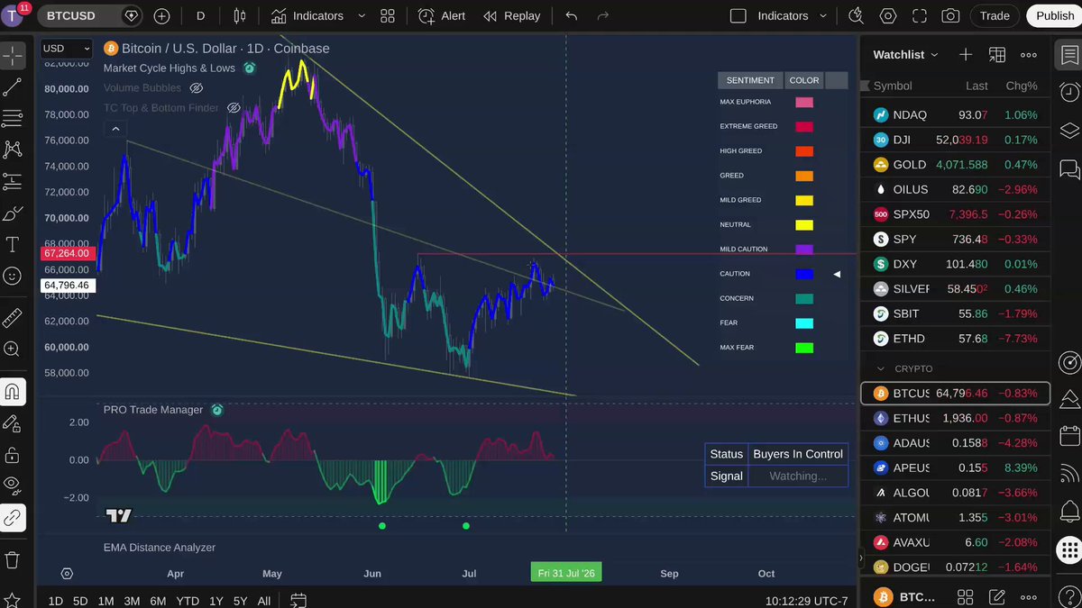Show the All time range
The width and height of the screenshot is (1082, 608).
[263, 601]
